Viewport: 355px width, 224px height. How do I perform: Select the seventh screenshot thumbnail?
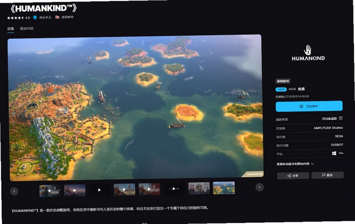(199, 188)
